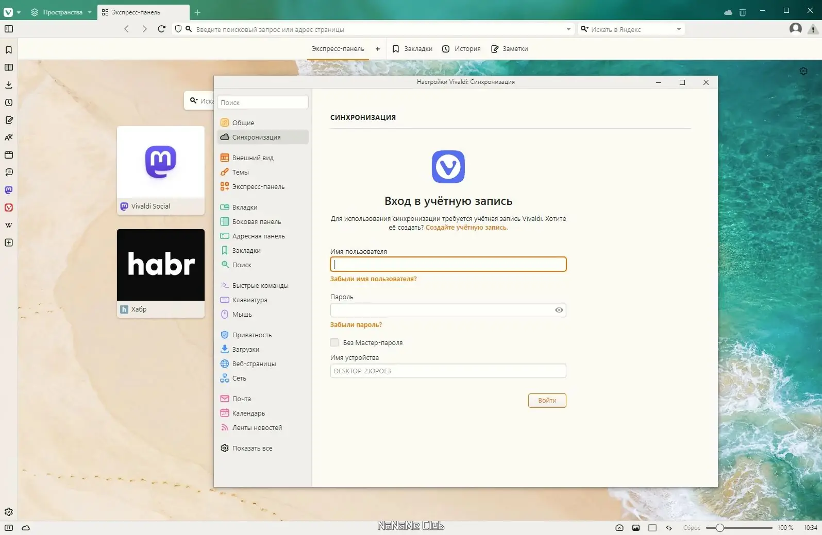The height and width of the screenshot is (535, 822).
Task: Open the Хабр speed dial thumbnail
Action: pyautogui.click(x=161, y=273)
